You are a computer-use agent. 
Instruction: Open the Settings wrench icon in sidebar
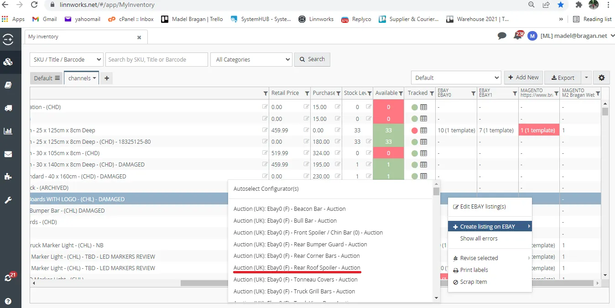pyautogui.click(x=8, y=200)
